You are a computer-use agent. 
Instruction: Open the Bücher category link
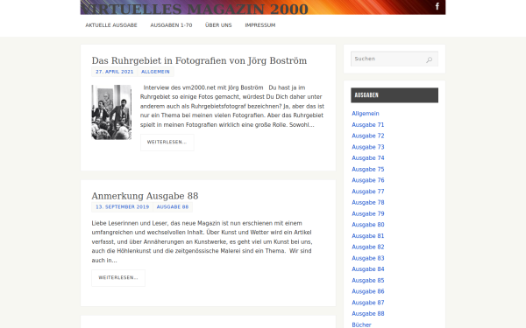pyautogui.click(x=361, y=325)
